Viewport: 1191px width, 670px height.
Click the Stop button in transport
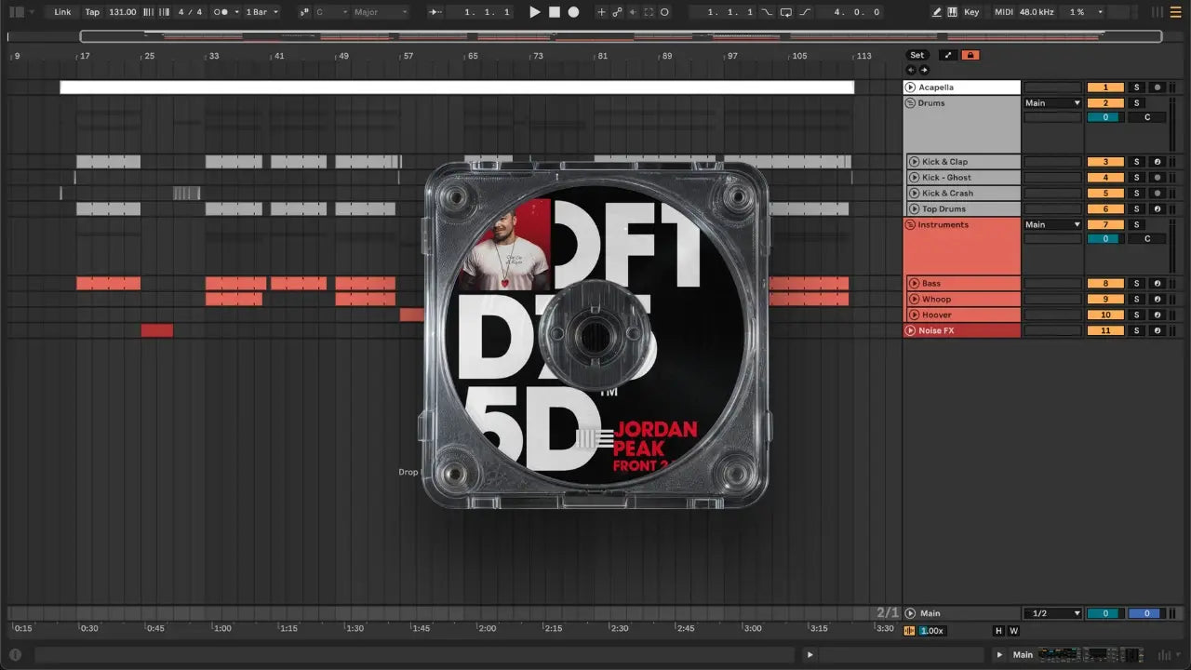click(554, 12)
